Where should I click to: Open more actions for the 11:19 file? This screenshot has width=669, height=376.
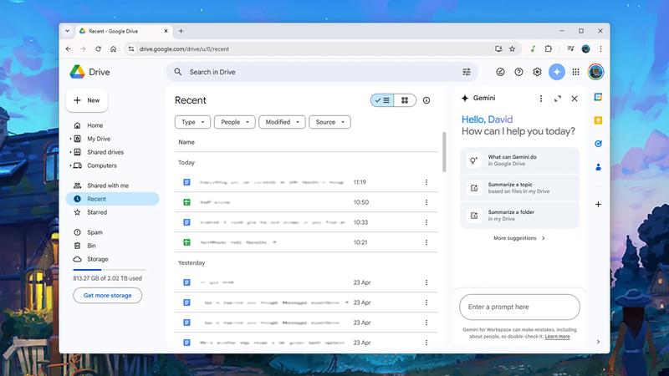tap(426, 182)
